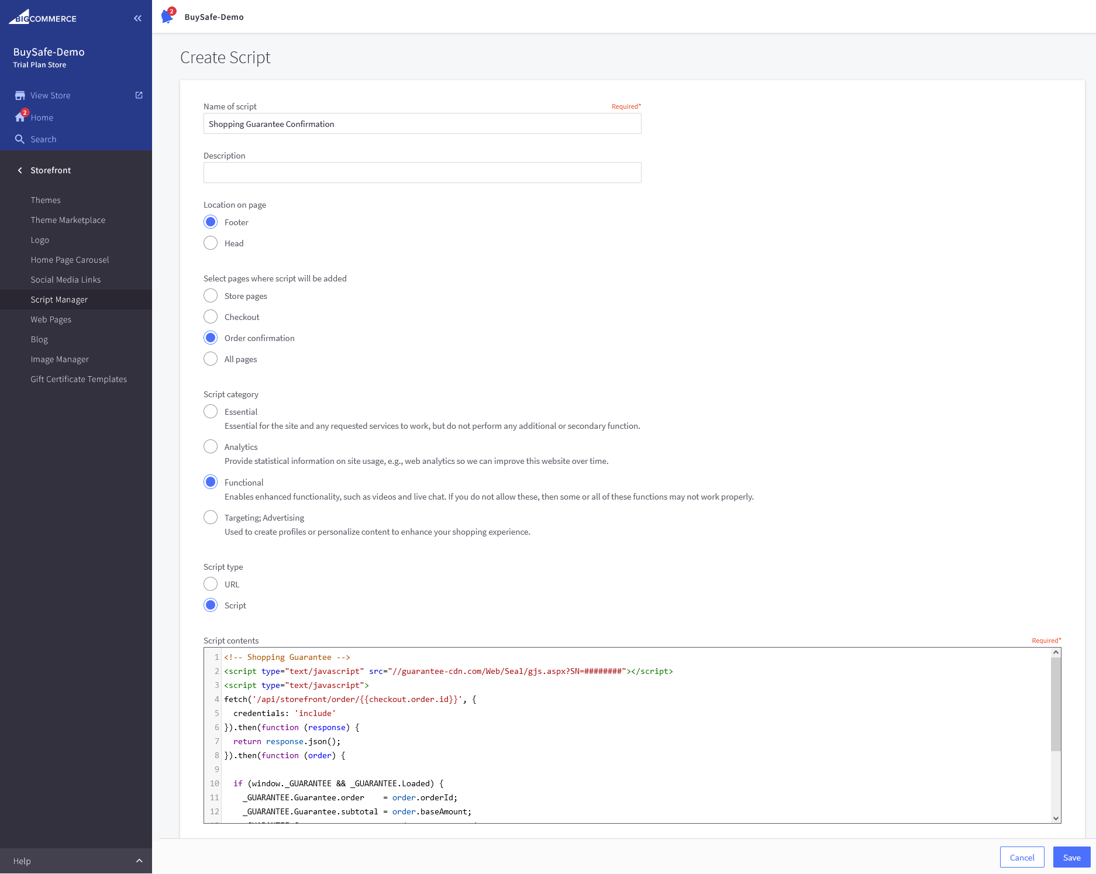Click the Search magnifier icon

click(20, 139)
